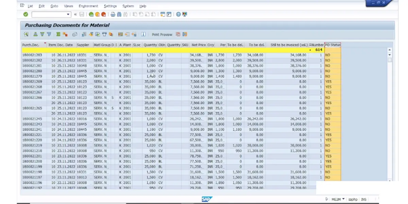Click 38,376.00 in Still to be invoiced
The image size is (408, 204).
click(298, 66)
